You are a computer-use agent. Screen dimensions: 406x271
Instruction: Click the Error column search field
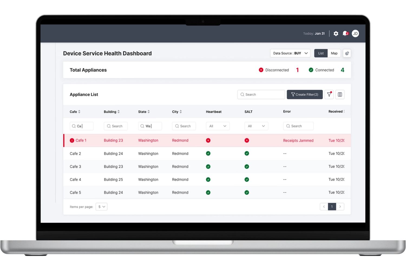coord(298,126)
